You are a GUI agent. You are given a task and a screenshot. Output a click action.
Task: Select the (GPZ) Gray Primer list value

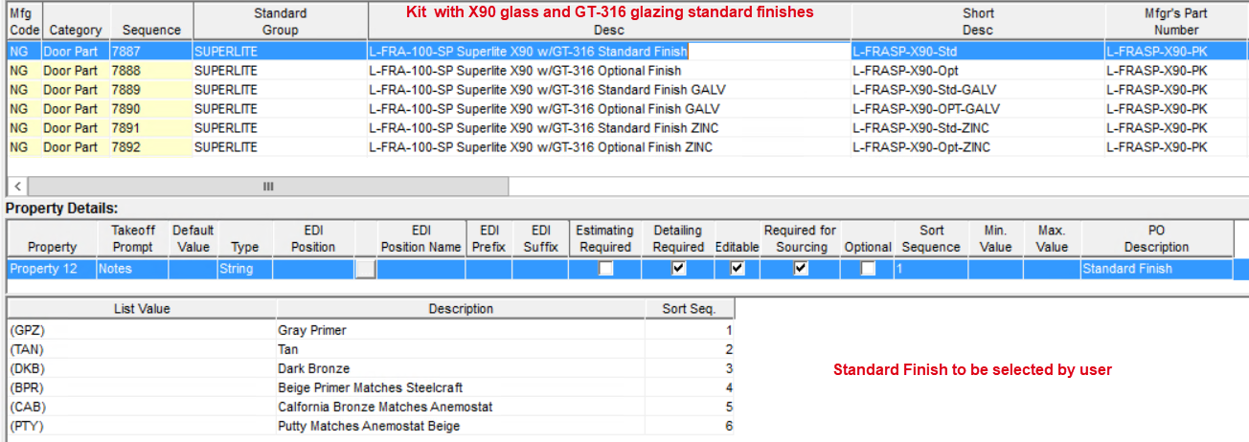[x=141, y=330]
